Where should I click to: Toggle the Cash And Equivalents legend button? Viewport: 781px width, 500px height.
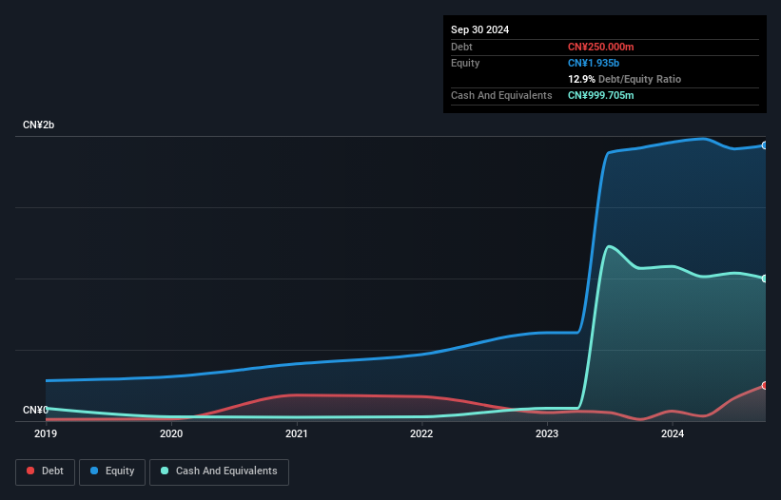(219, 471)
